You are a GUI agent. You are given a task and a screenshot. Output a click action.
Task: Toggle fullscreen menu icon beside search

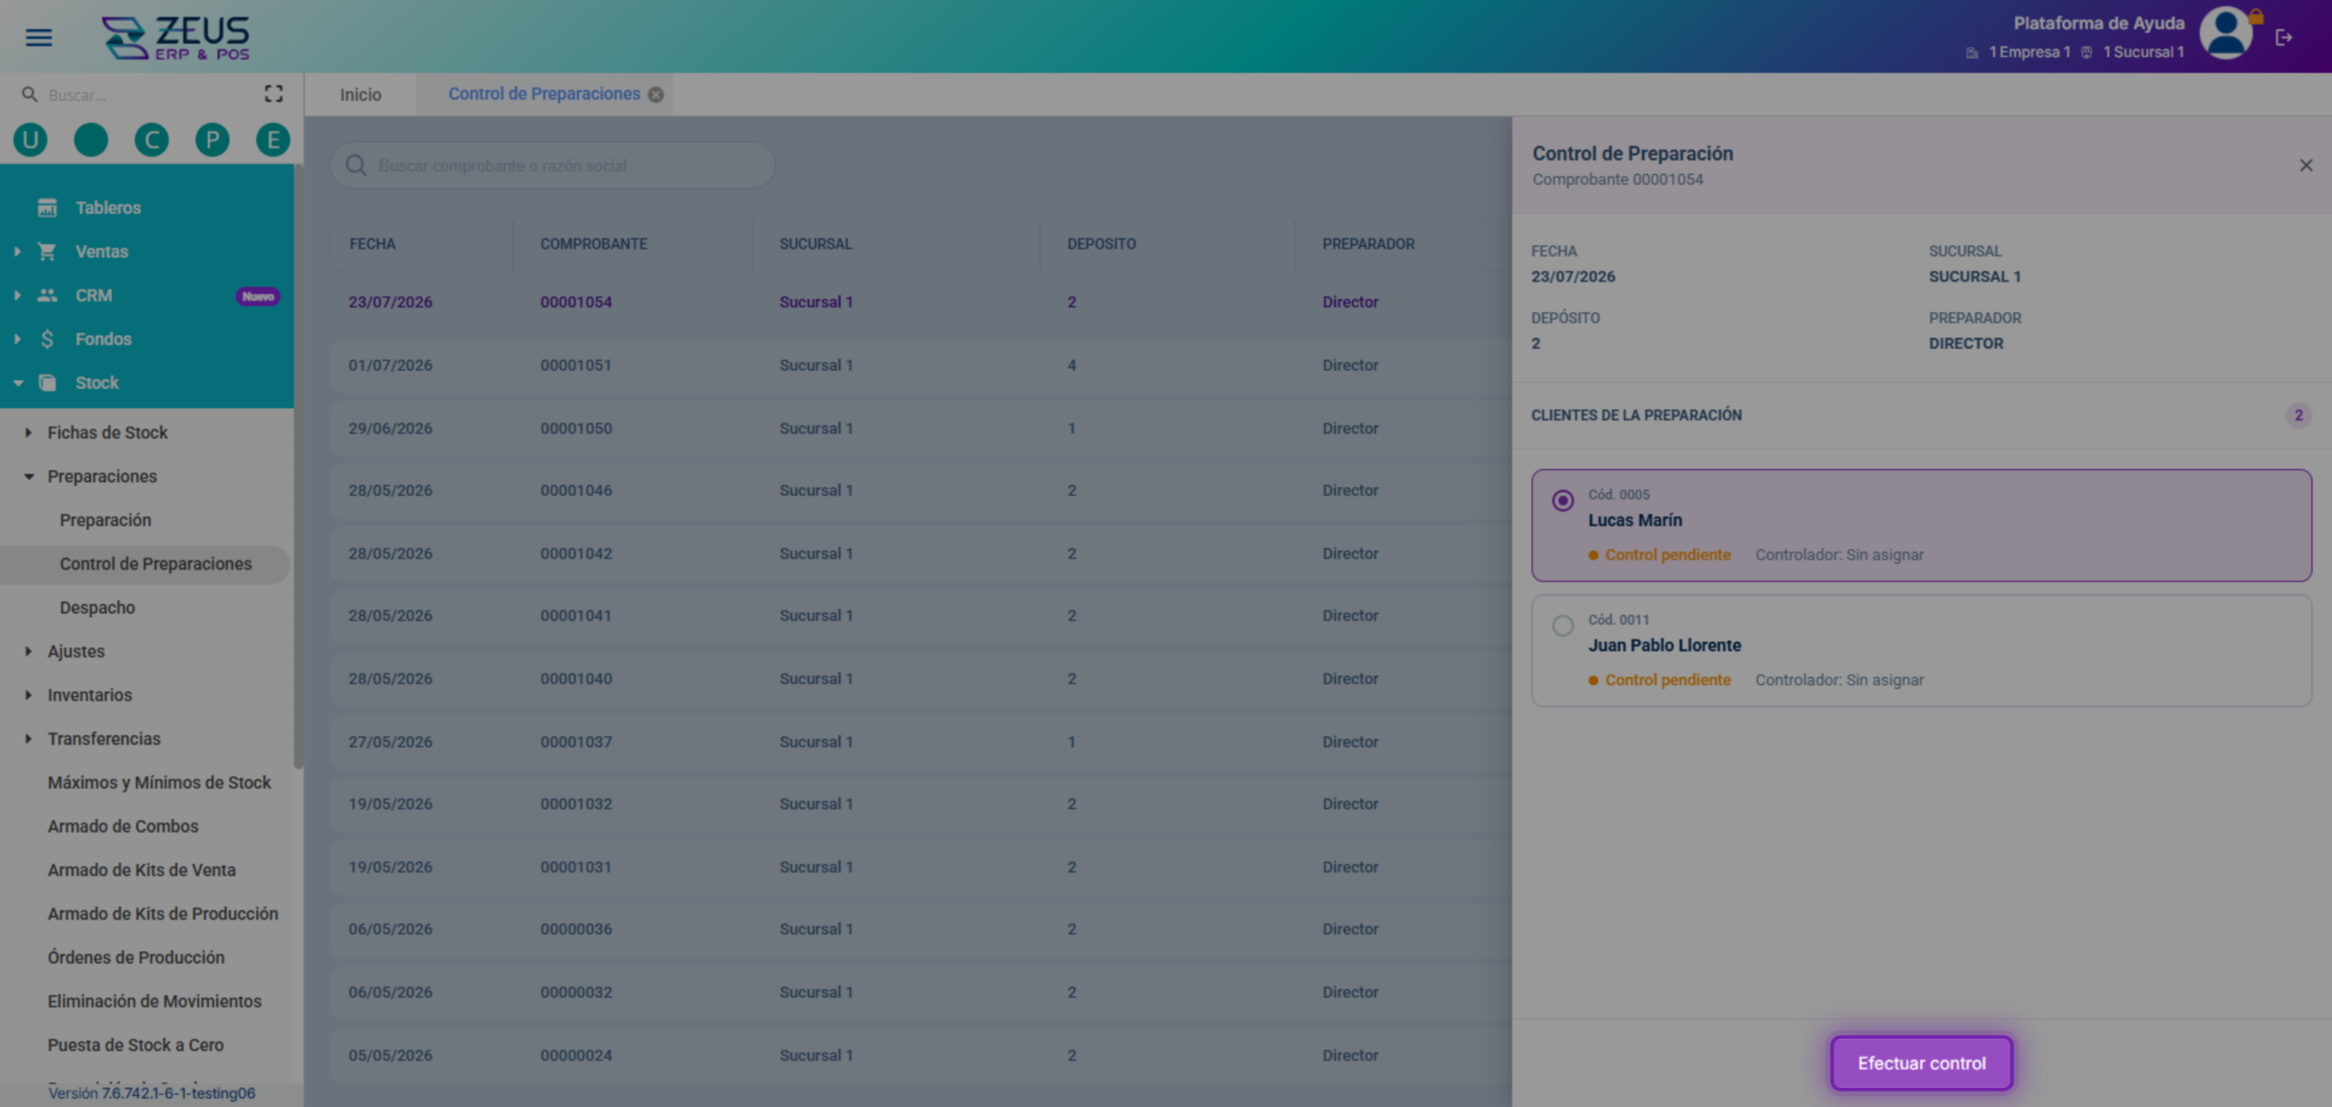click(x=273, y=94)
